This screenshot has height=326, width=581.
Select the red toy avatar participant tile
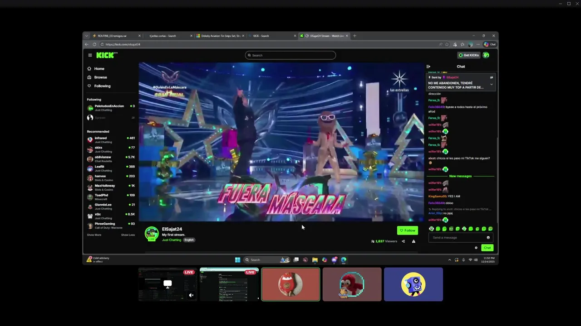pos(290,284)
